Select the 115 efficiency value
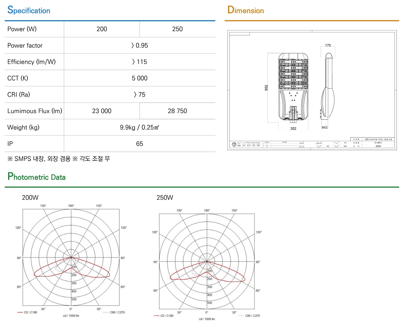 (140, 62)
